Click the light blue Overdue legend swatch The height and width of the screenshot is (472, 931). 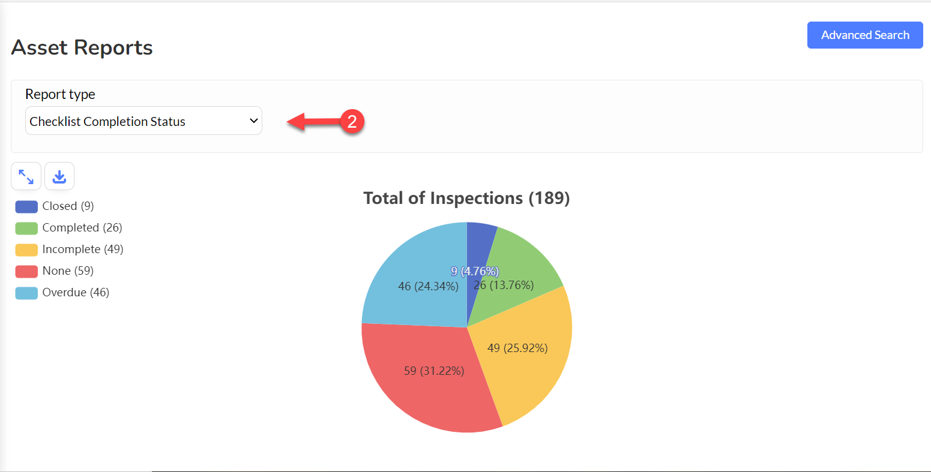26,293
